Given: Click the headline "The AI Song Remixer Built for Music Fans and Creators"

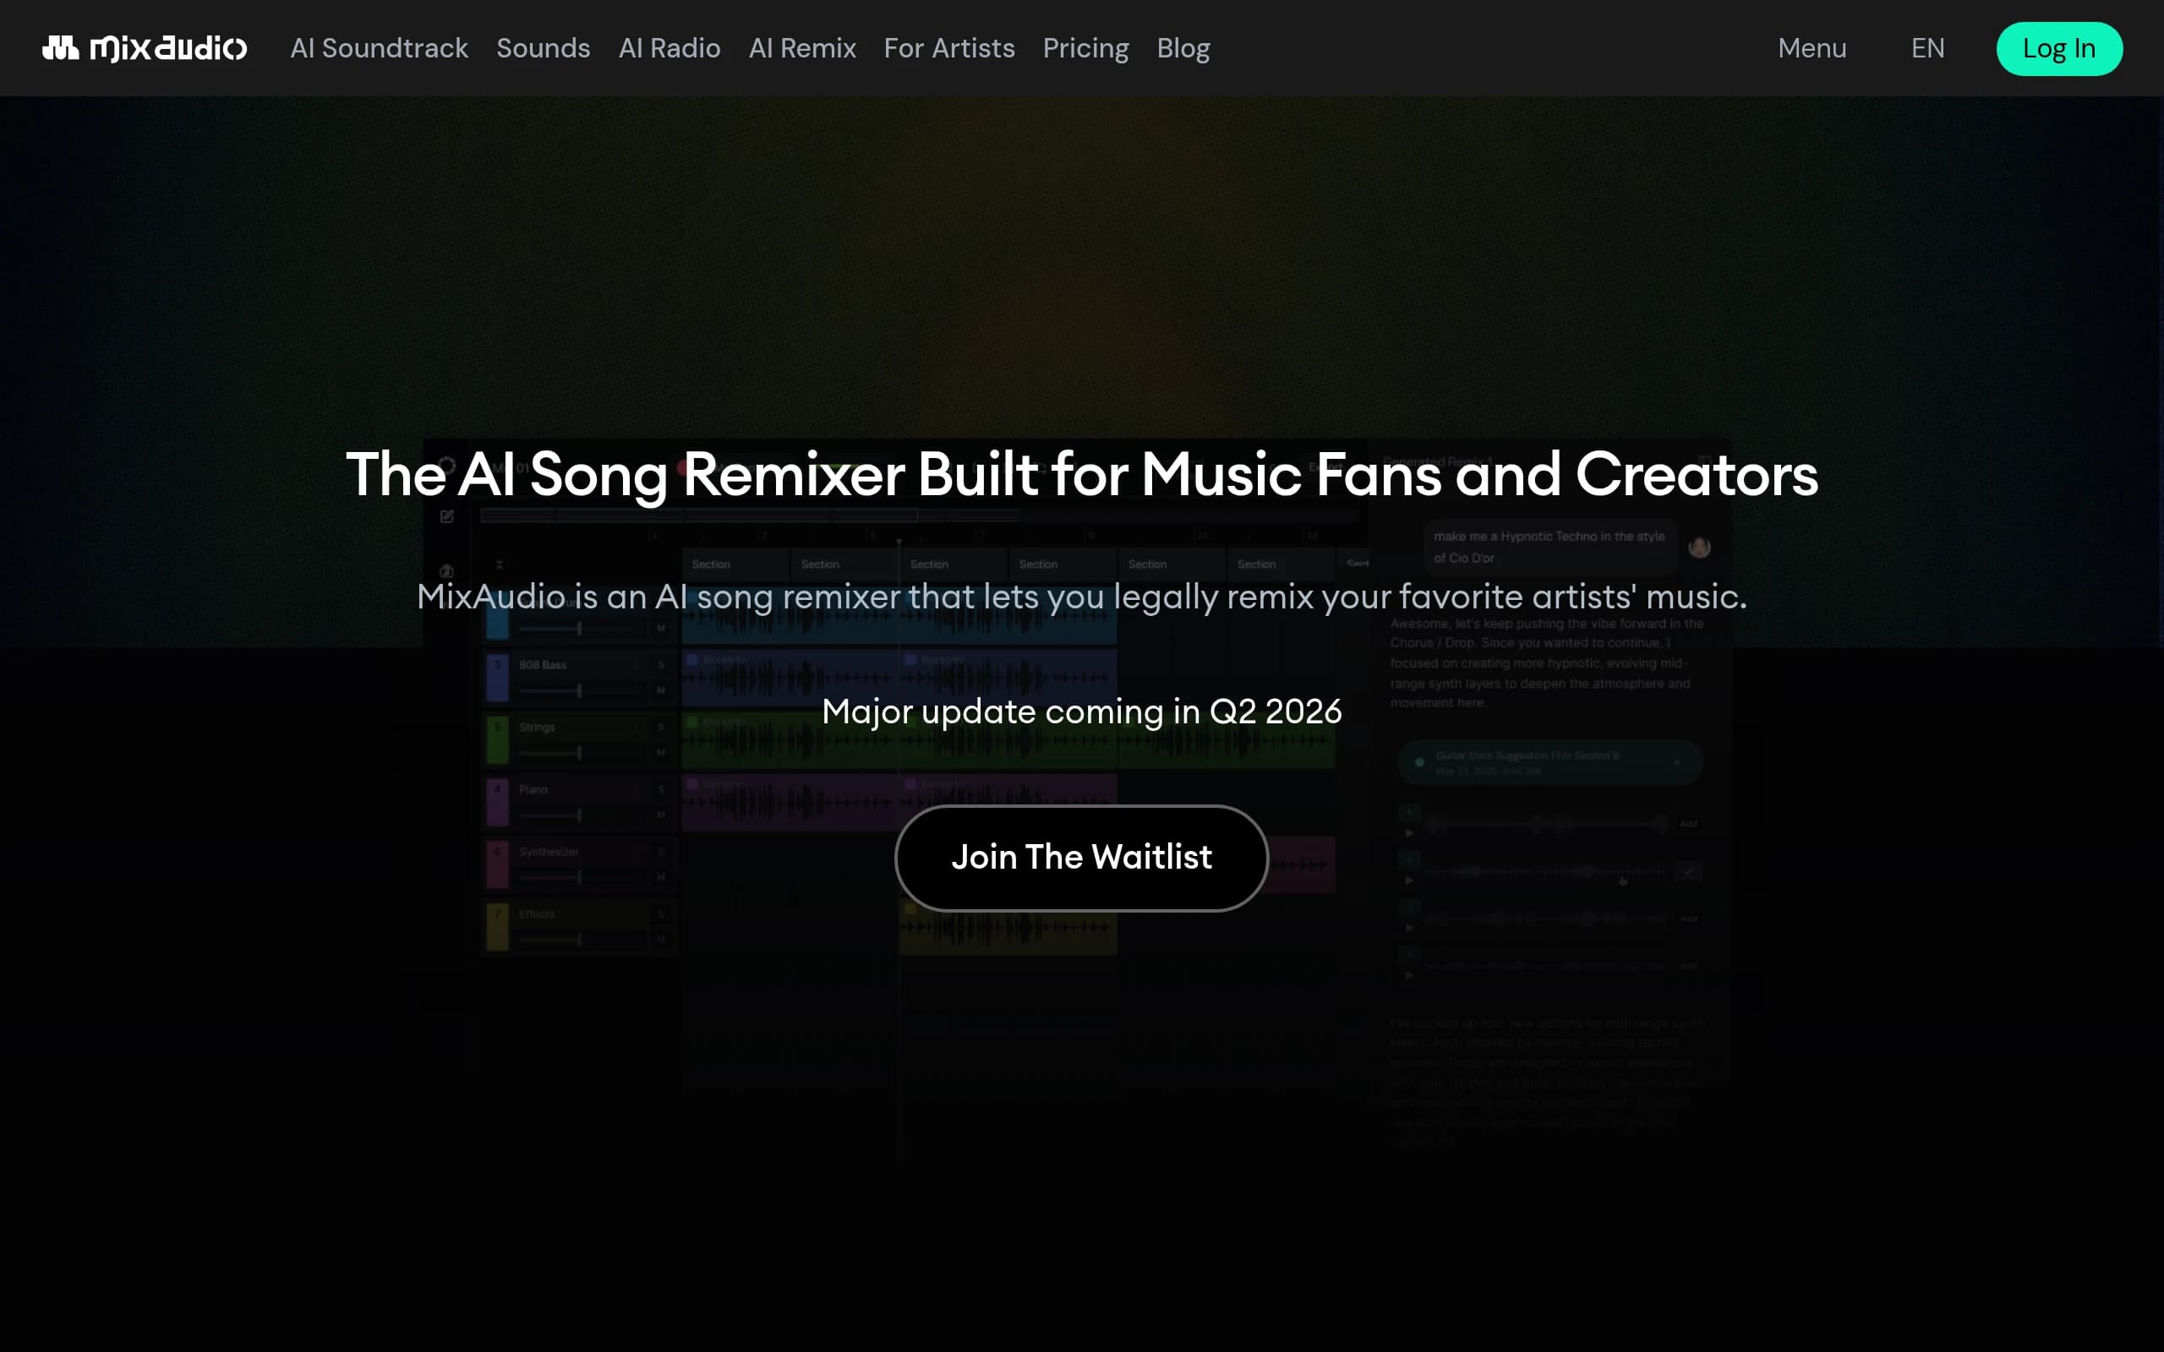Looking at the screenshot, I should coord(1082,474).
